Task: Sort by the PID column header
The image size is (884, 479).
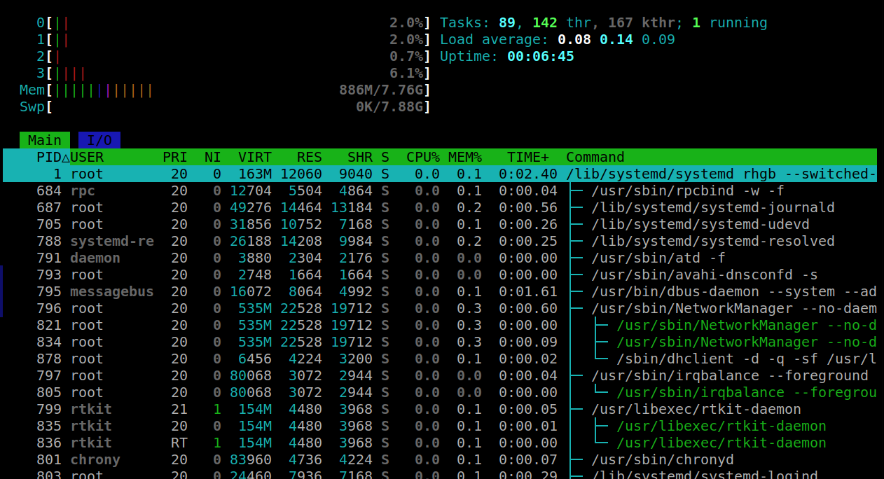Action: click(49, 157)
